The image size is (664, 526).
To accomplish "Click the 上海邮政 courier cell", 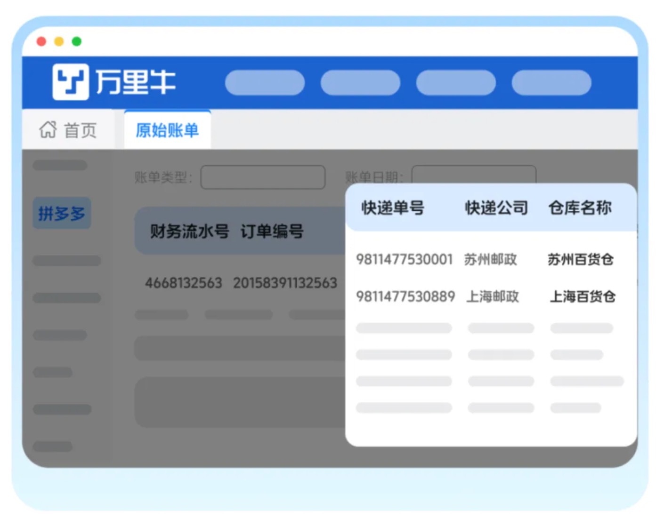I will pyautogui.click(x=493, y=296).
